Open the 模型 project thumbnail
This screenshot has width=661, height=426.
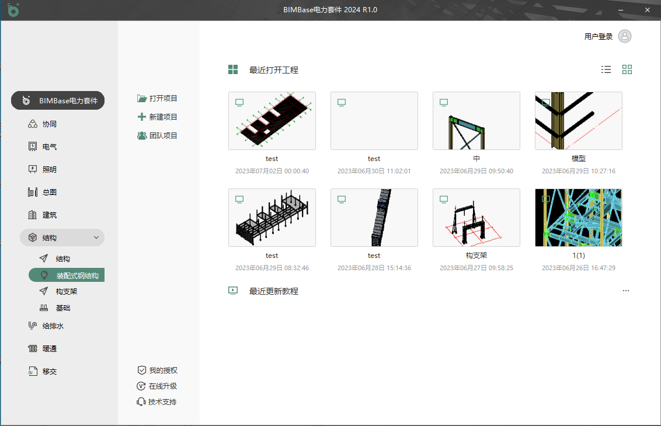[x=578, y=121]
